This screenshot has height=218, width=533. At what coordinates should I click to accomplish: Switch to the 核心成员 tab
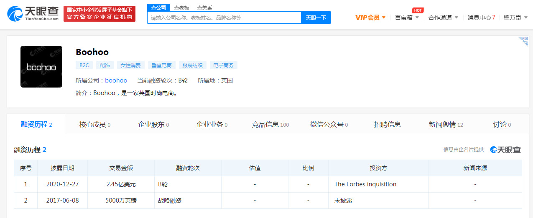click(95, 124)
